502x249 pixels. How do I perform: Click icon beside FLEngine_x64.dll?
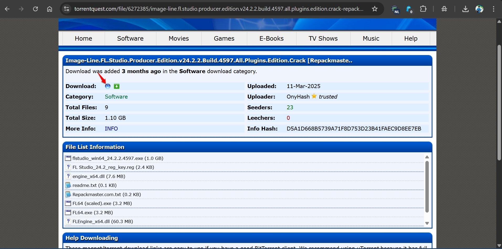pyautogui.click(x=68, y=221)
